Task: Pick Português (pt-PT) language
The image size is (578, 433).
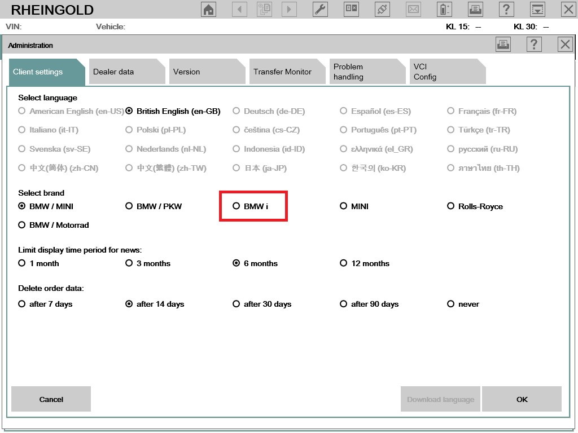Action: (x=378, y=130)
